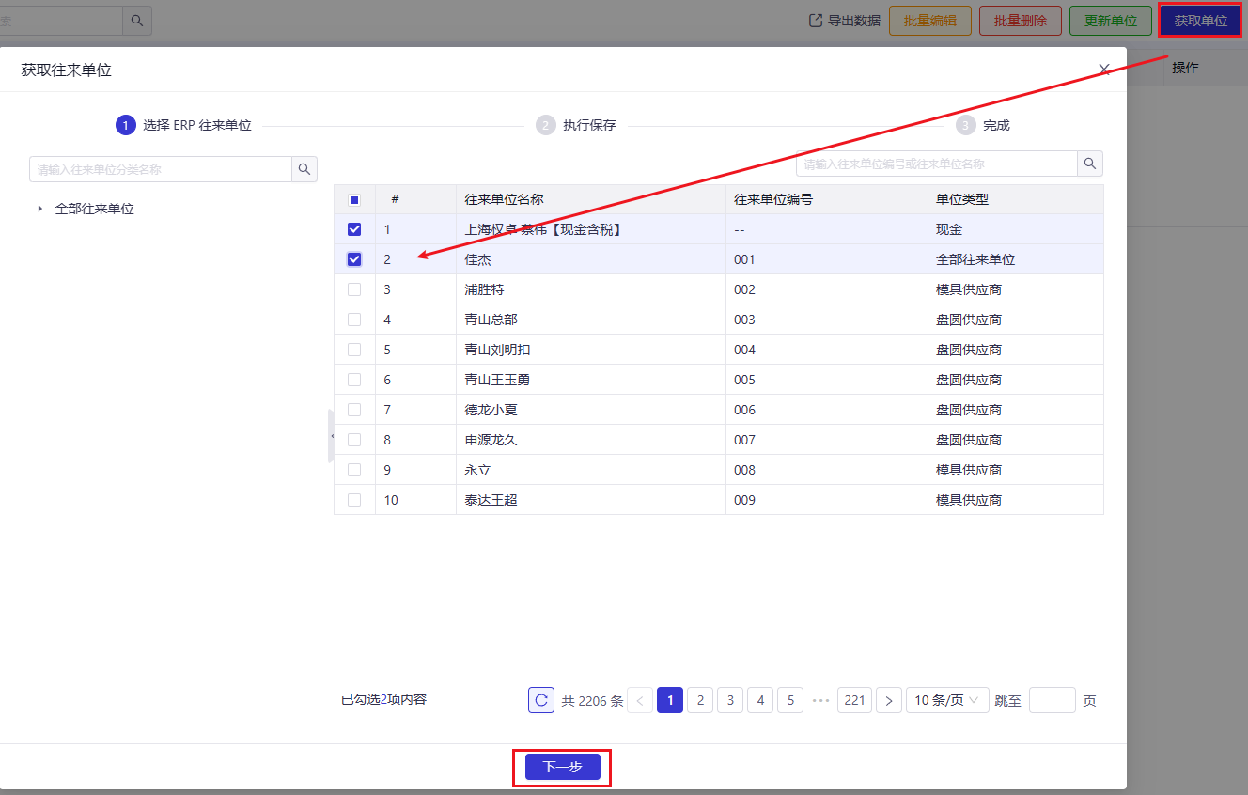1248x795 pixels.
Task: Close the 获取往来单位 dialog
Action: click(x=1104, y=70)
